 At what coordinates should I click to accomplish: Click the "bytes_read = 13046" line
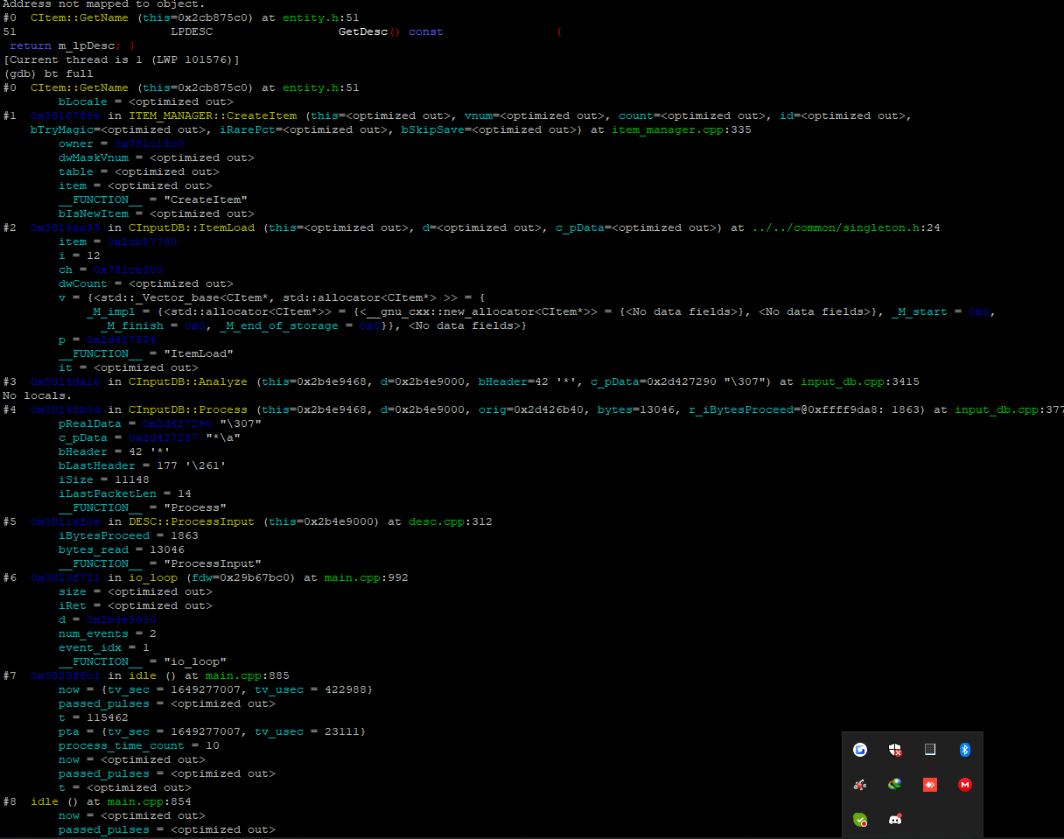click(x=122, y=549)
